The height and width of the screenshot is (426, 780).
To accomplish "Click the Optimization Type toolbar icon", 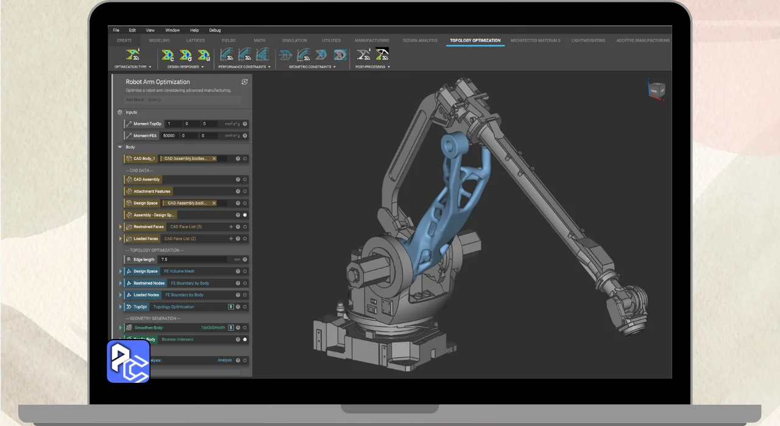I will point(132,55).
